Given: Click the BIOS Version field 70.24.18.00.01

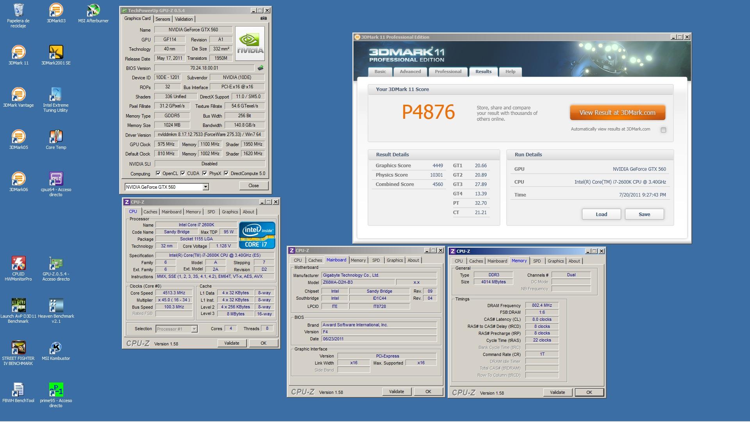Looking at the screenshot, I should (204, 68).
